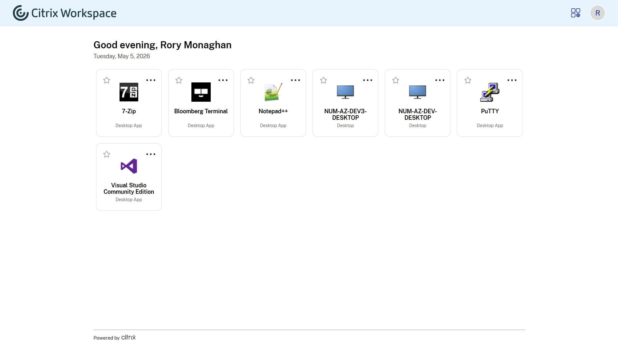Favorite Visual Studio Community Edition
618x347 pixels.
point(107,154)
